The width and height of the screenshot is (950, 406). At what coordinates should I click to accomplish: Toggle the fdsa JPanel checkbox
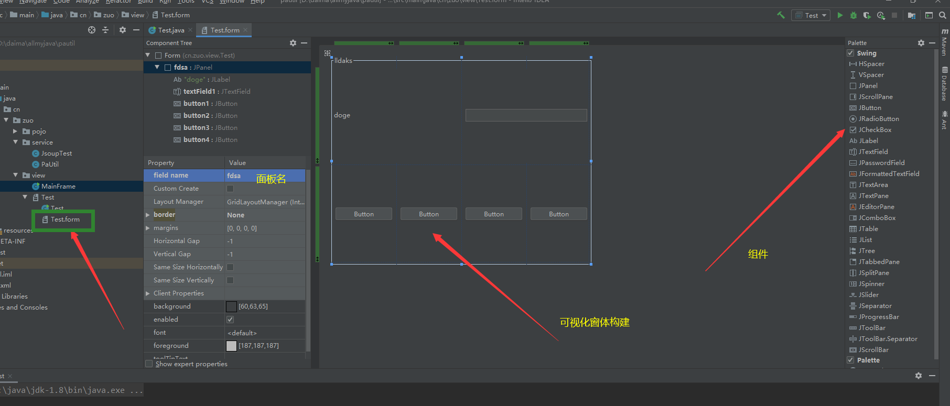pos(168,67)
